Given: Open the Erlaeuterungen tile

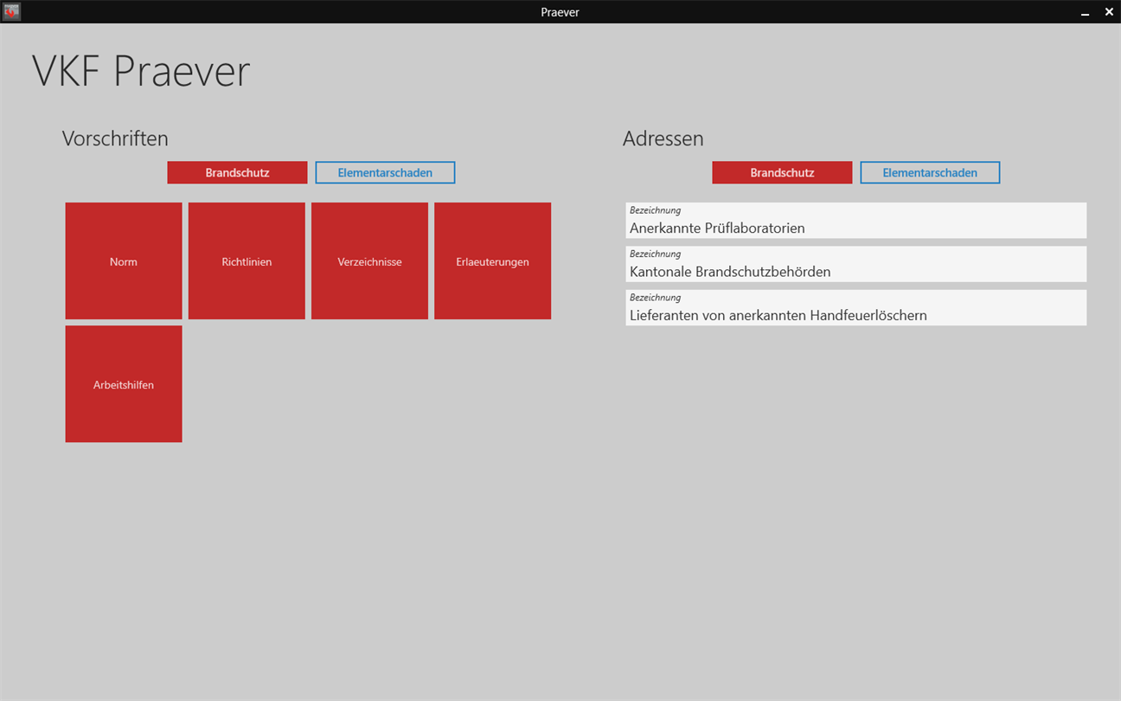Looking at the screenshot, I should tap(492, 260).
